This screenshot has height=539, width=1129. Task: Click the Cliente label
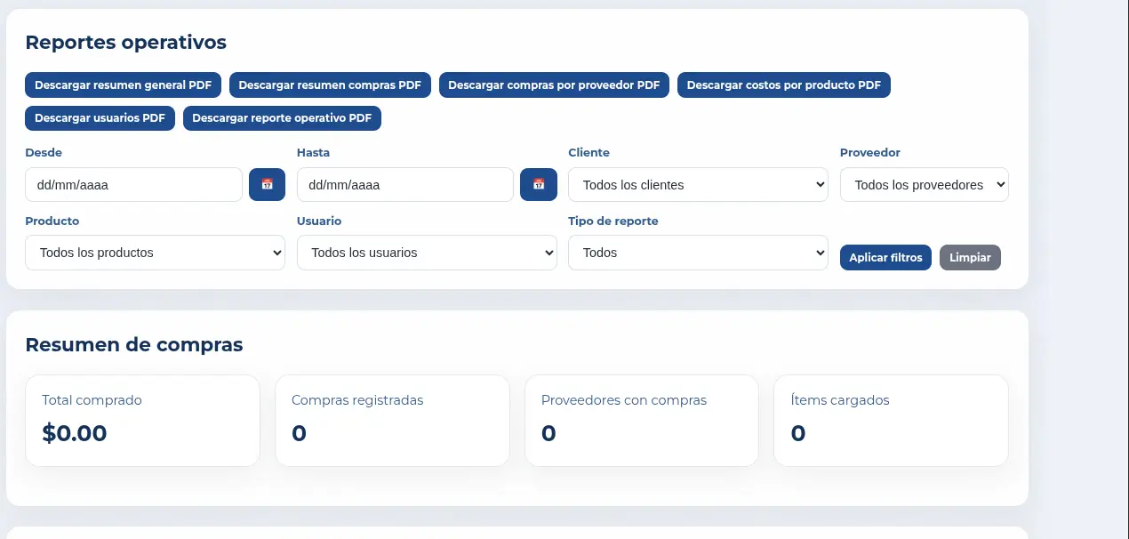tap(589, 153)
